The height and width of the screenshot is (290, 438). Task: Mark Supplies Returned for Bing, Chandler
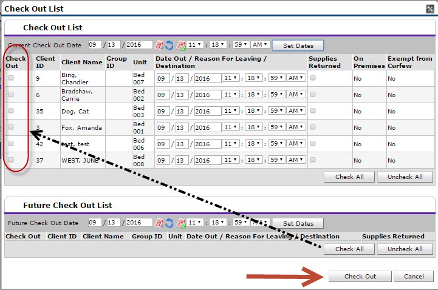click(313, 78)
